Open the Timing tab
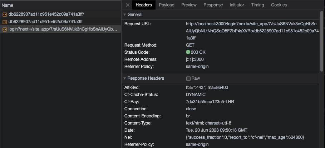 pyautogui.click(x=257, y=5)
